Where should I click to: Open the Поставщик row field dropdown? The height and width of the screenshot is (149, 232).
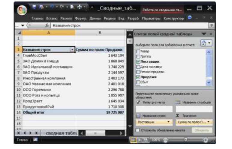tap(168, 122)
